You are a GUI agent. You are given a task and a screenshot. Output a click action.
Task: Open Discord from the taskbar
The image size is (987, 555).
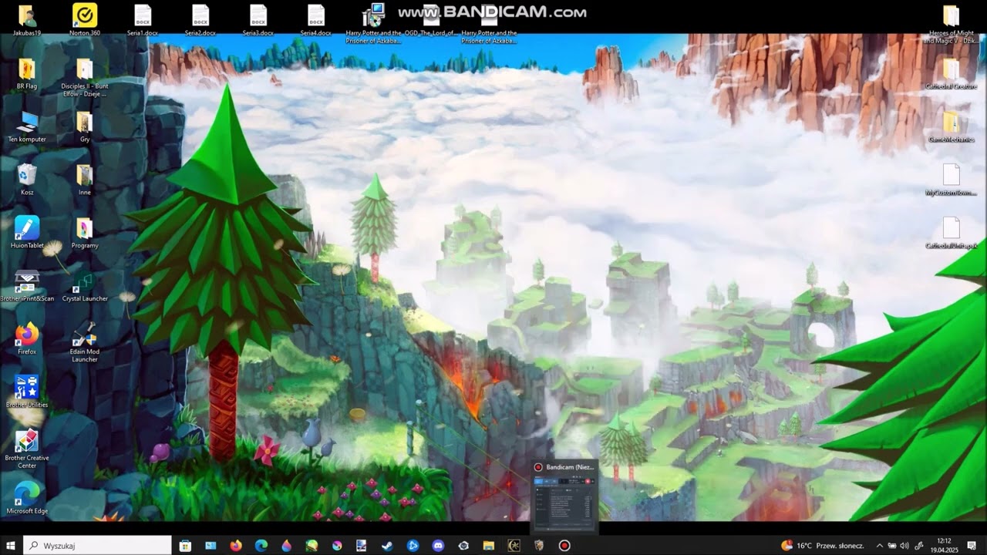click(x=439, y=546)
